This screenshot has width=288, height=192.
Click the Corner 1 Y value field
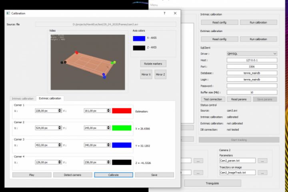tap(95, 111)
